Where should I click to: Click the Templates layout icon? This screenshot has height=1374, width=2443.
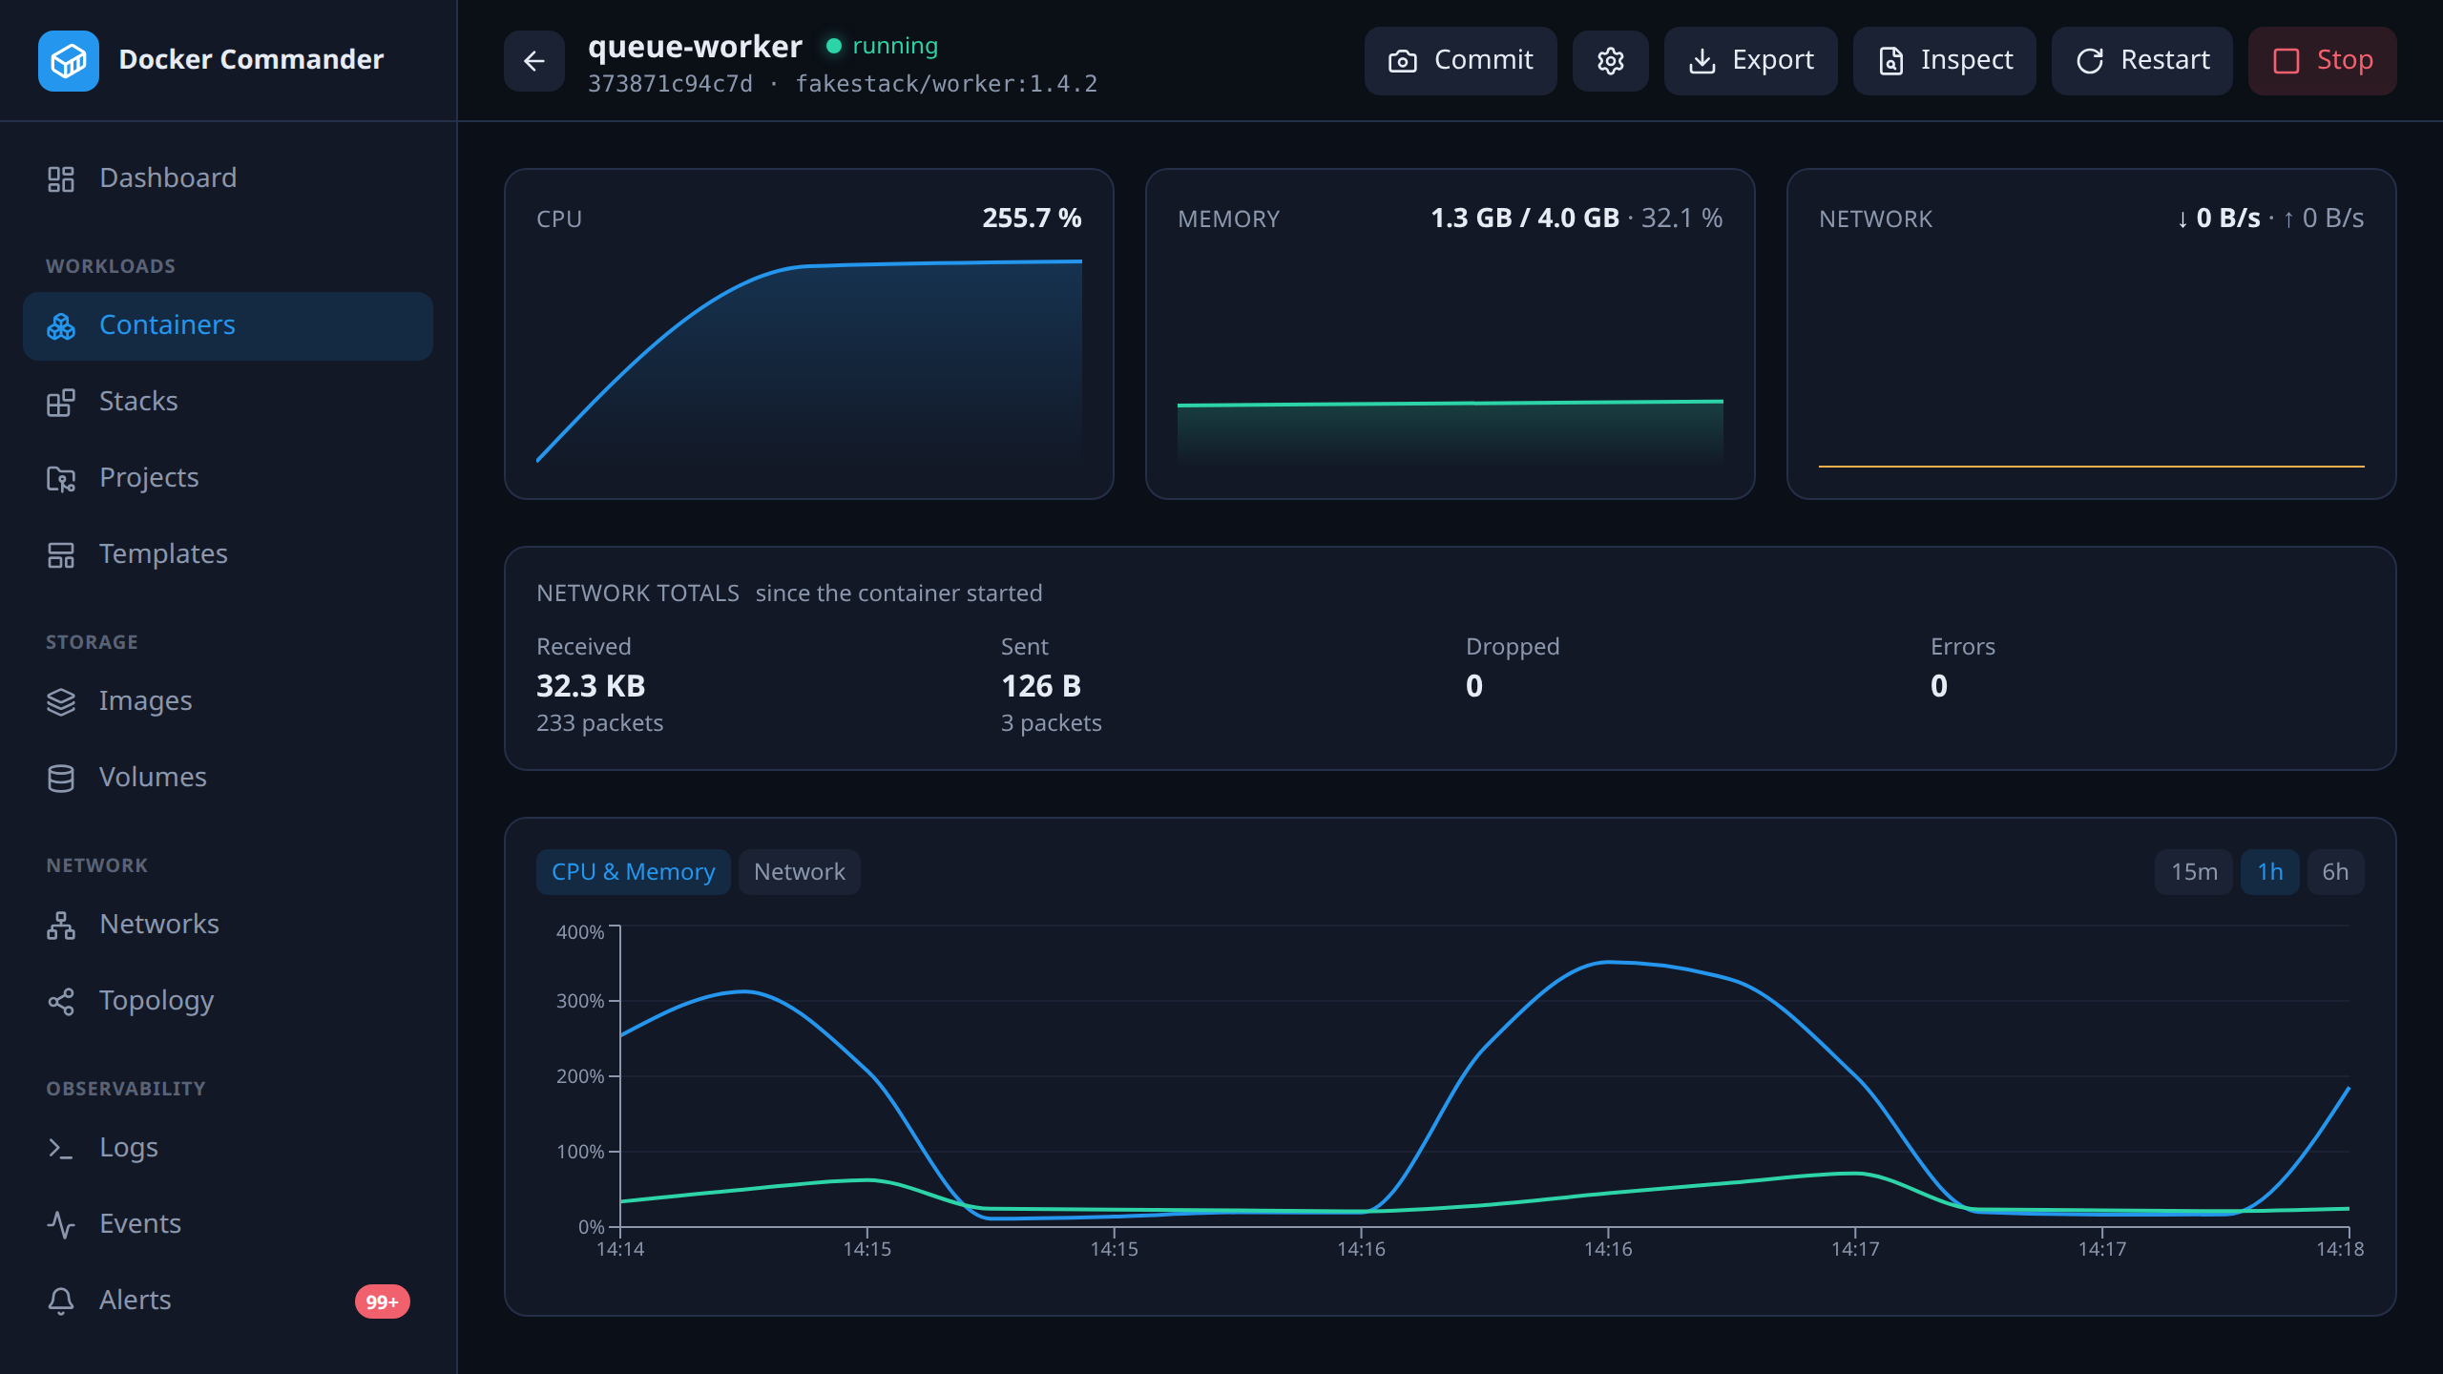coord(61,555)
